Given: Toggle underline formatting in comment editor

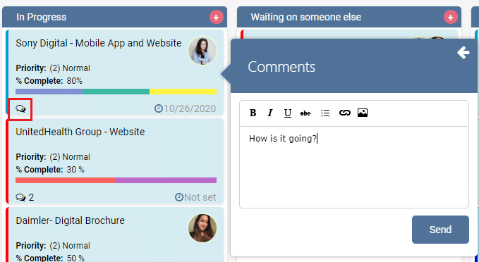Looking at the screenshot, I should [x=287, y=113].
